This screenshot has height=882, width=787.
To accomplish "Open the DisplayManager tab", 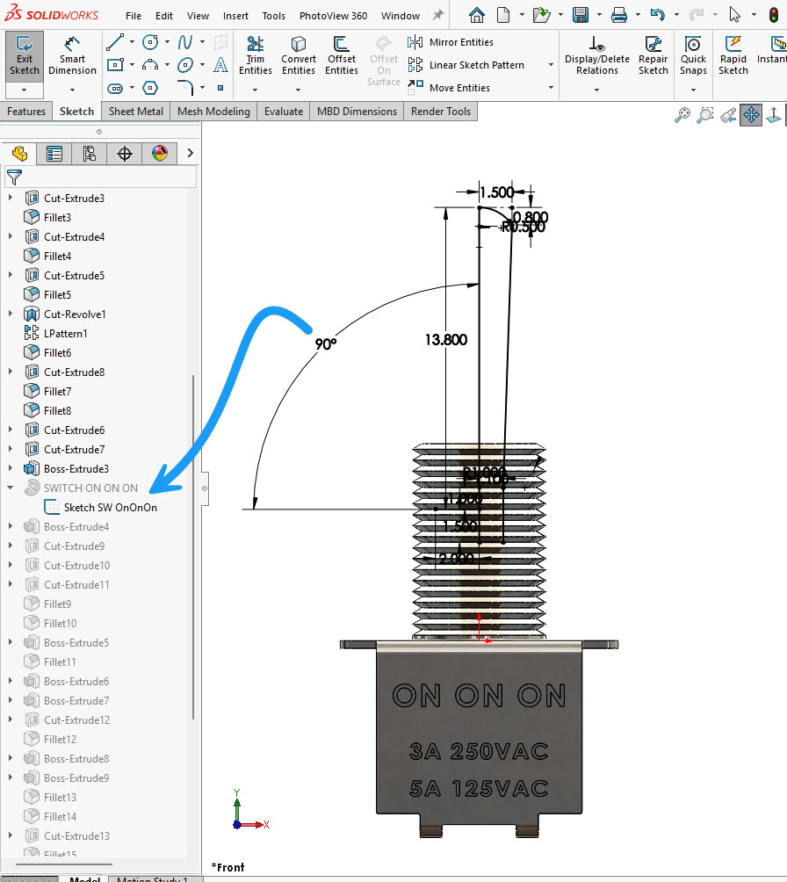I will [160, 153].
